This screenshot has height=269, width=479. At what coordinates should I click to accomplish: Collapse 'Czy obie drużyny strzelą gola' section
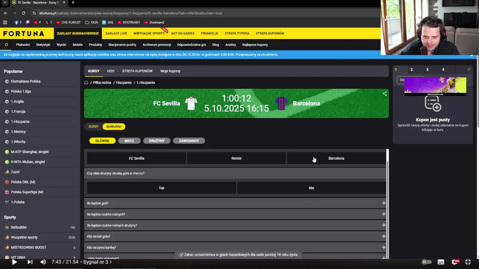coord(235,173)
